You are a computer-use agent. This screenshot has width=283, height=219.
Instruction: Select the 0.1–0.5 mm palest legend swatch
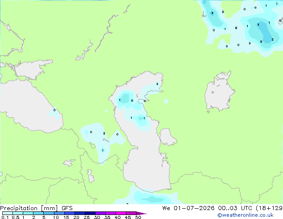(8, 213)
